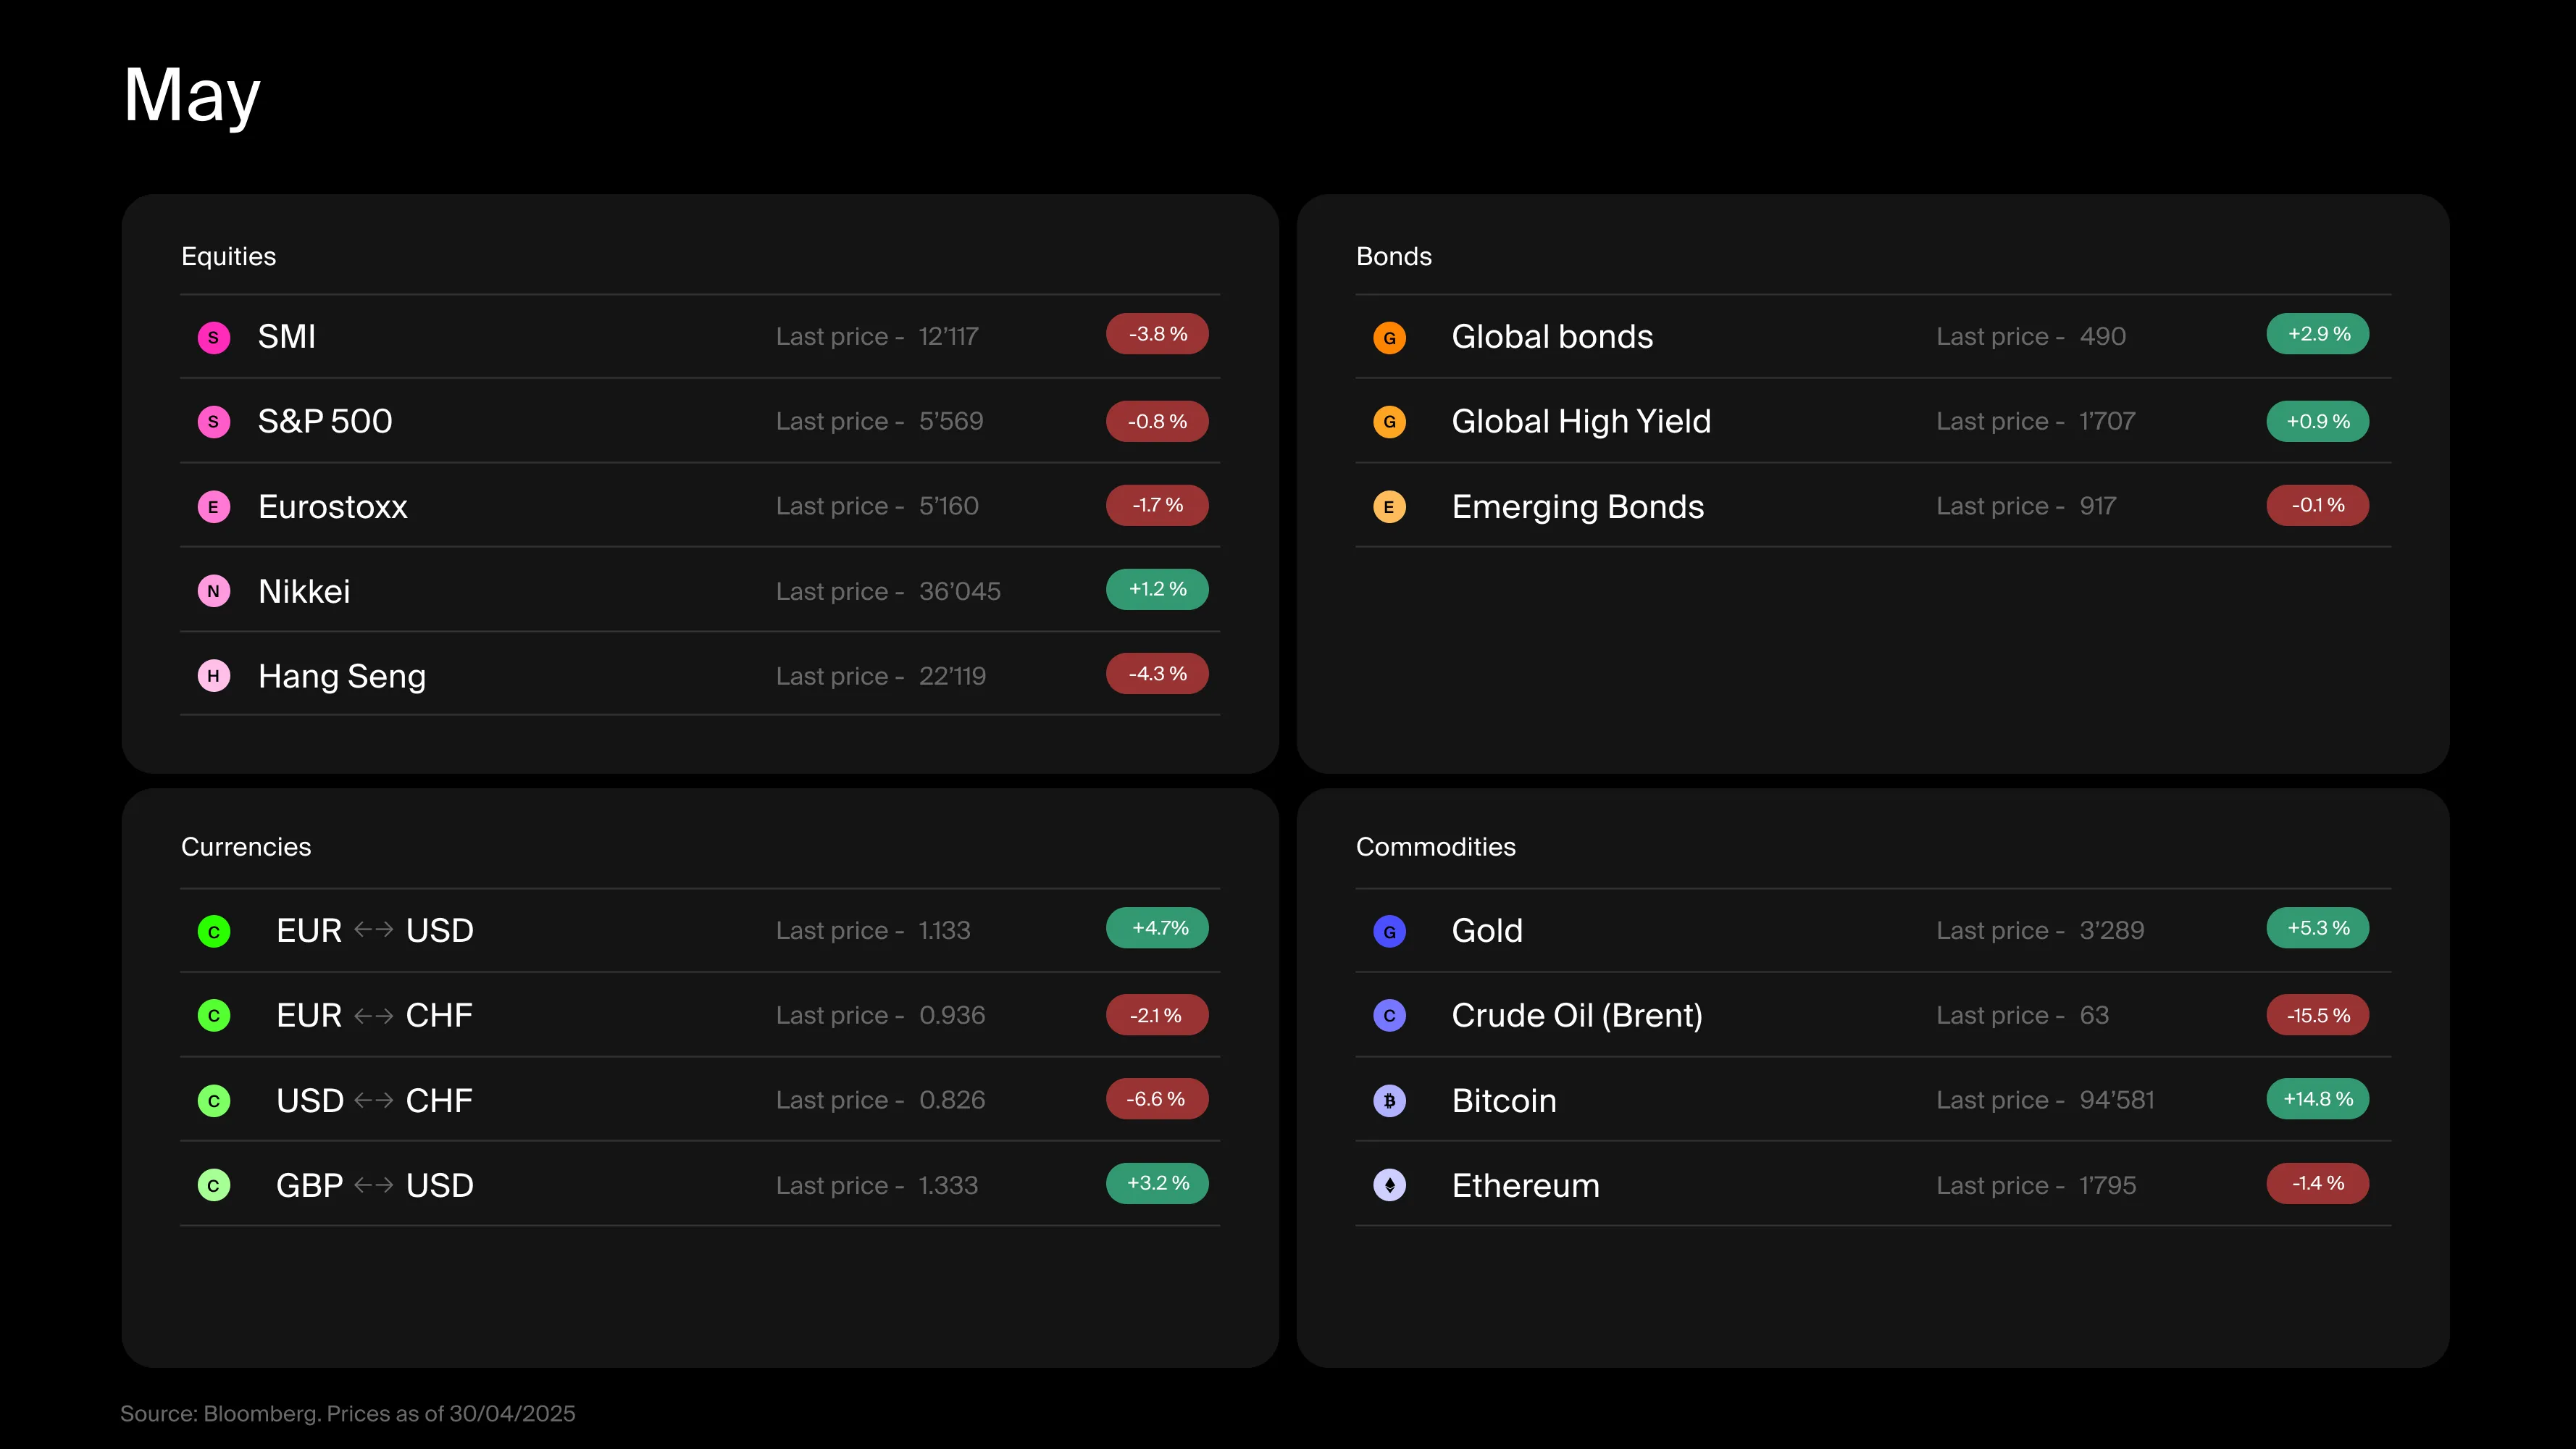Click the Hang Seng H circle icon
The width and height of the screenshot is (2576, 1449).
point(213,676)
